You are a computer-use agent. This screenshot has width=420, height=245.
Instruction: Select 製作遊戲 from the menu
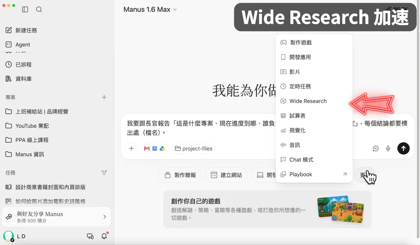[314, 43]
